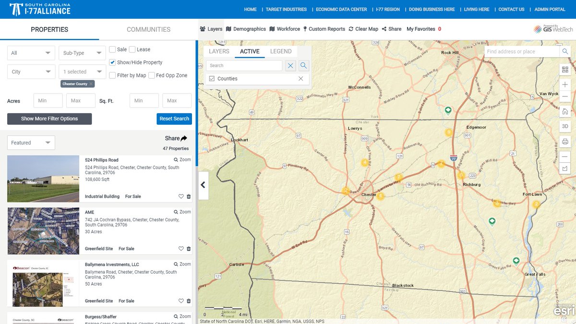Screen dimensions: 576x324
Task: Print the current map
Action: coord(565,142)
